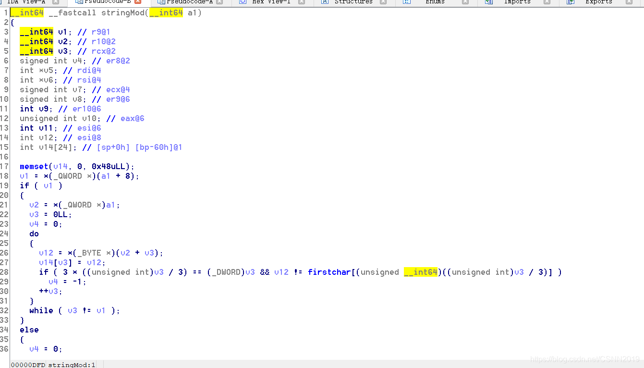644x368 pixels.
Task: Click the rcx@2 register comment
Action: click(x=103, y=51)
